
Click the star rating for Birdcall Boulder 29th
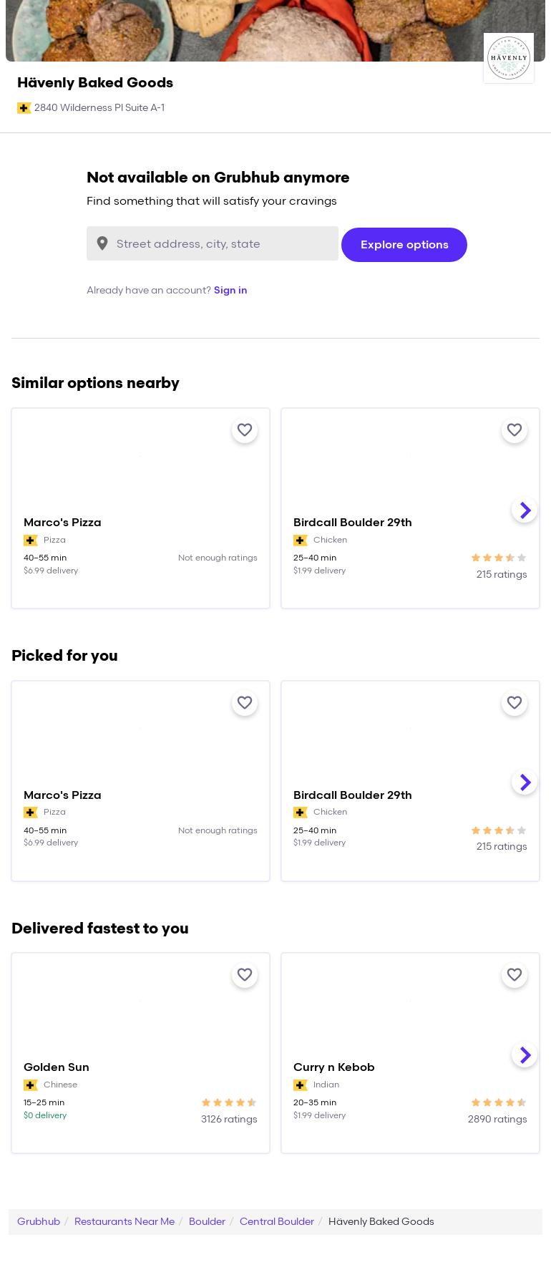pos(499,558)
